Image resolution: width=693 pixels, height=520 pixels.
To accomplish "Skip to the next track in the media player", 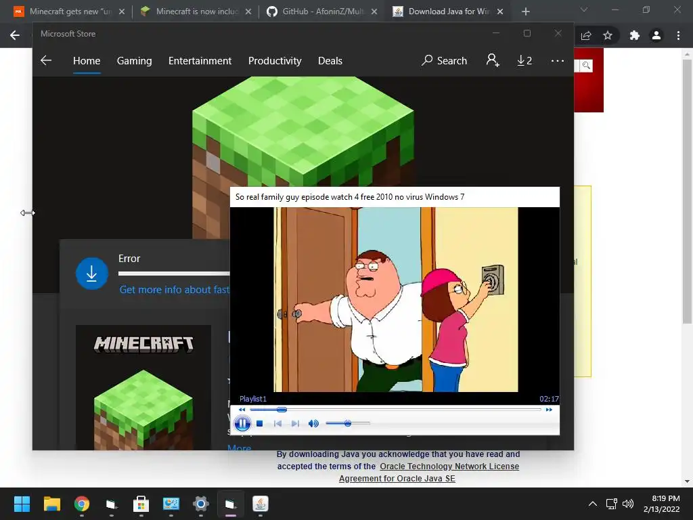I will point(295,424).
